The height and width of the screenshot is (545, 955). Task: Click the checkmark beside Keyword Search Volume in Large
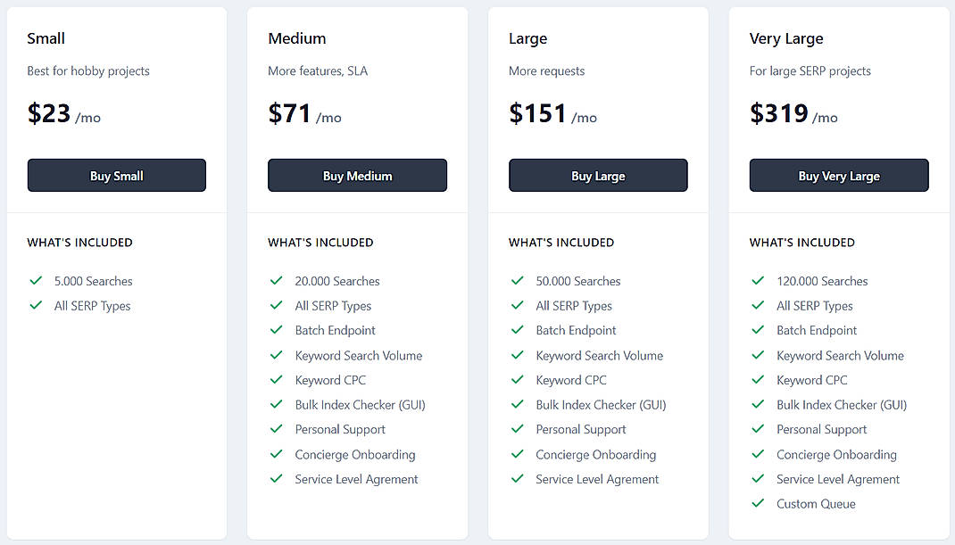click(x=518, y=355)
